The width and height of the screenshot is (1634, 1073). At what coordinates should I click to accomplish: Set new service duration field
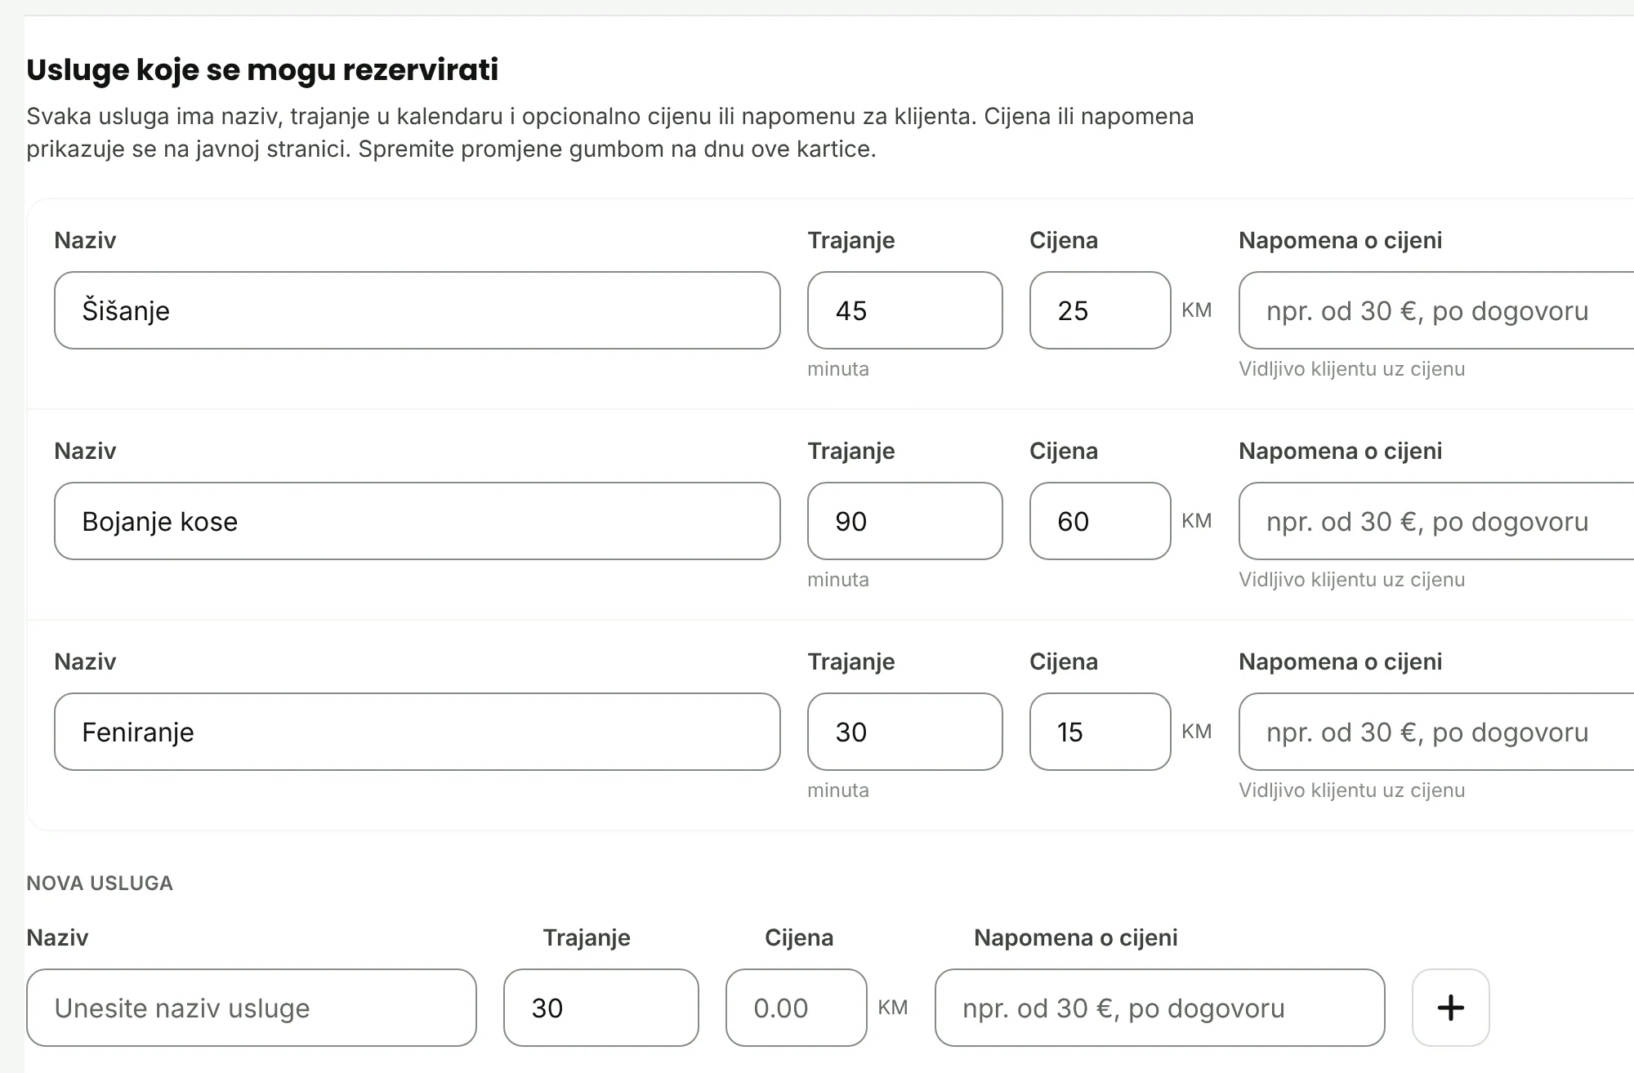click(601, 1008)
